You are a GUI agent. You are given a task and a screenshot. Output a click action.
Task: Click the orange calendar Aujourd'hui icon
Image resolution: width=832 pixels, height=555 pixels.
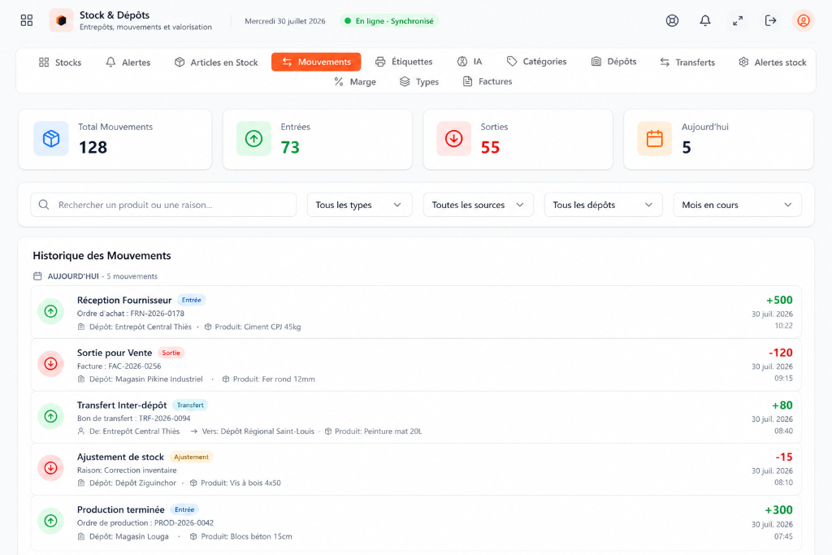point(655,138)
